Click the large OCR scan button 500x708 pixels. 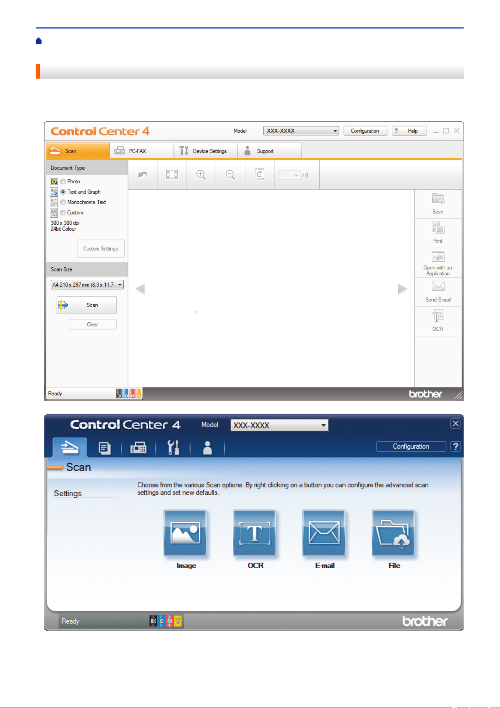click(255, 533)
